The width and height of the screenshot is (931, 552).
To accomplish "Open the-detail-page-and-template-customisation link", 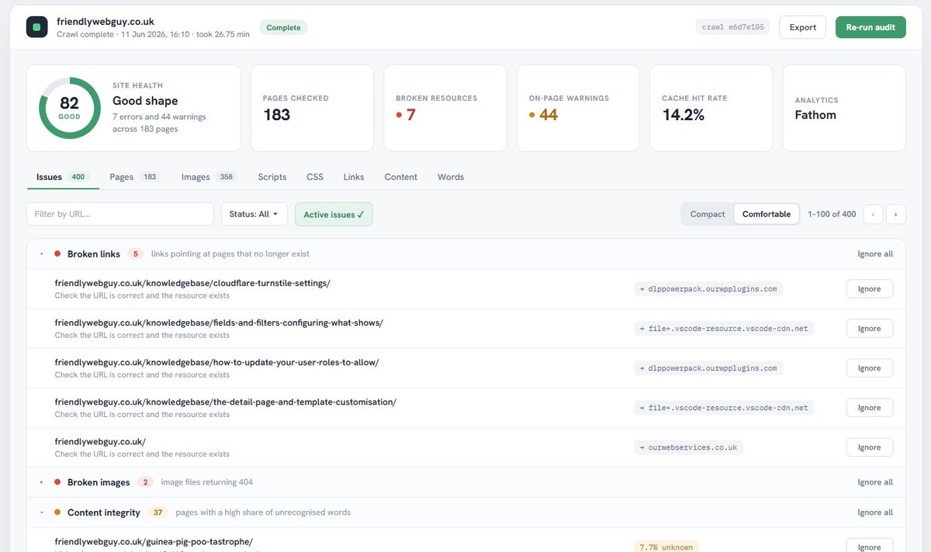I will pyautogui.click(x=226, y=402).
